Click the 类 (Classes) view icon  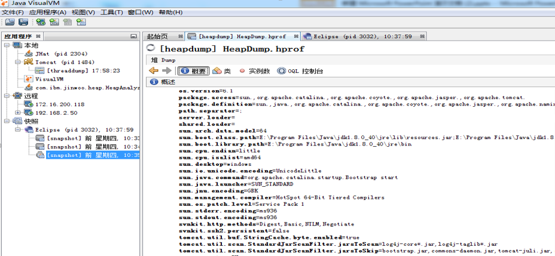tap(217, 71)
